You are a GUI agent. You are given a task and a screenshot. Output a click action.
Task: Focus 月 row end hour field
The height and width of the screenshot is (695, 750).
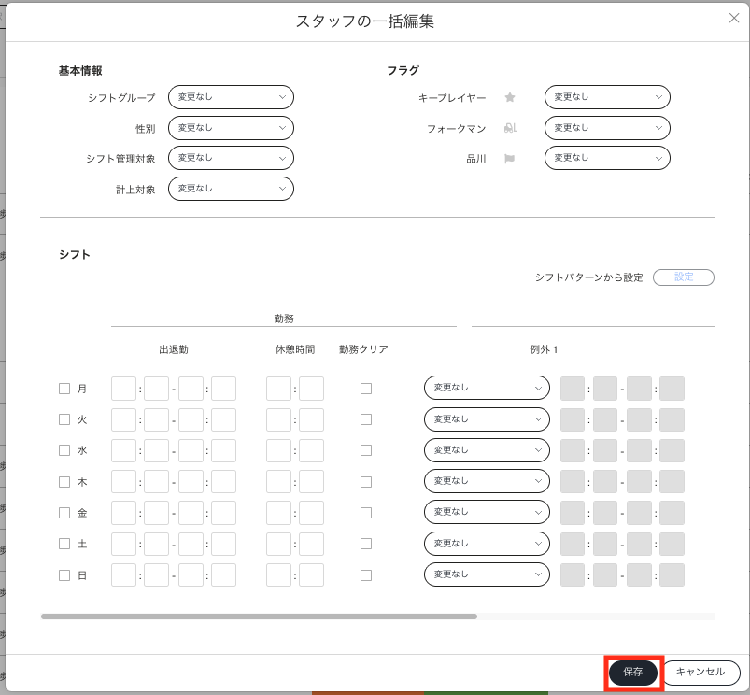coord(191,389)
